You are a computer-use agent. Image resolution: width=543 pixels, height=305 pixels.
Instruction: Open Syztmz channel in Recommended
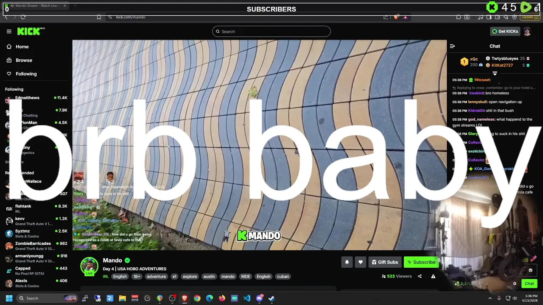pos(36,233)
